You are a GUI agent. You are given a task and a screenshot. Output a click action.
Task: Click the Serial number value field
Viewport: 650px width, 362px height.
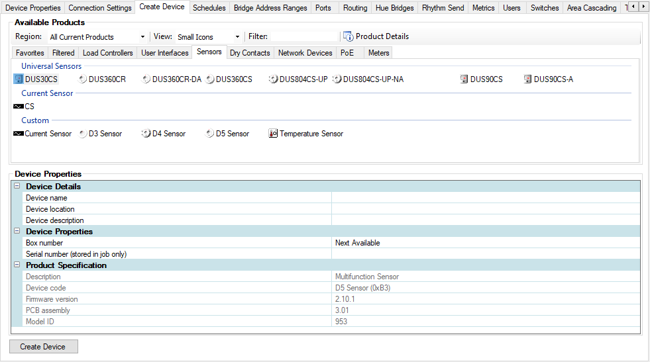point(486,254)
